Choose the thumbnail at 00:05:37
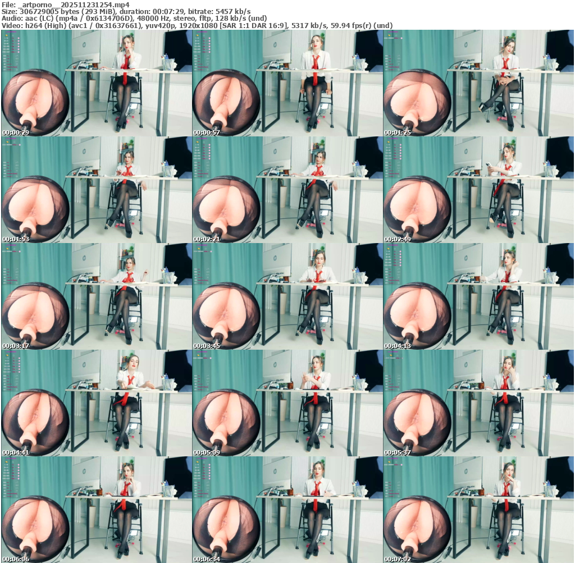Image resolution: width=575 pixels, height=563 pixels. click(478, 403)
